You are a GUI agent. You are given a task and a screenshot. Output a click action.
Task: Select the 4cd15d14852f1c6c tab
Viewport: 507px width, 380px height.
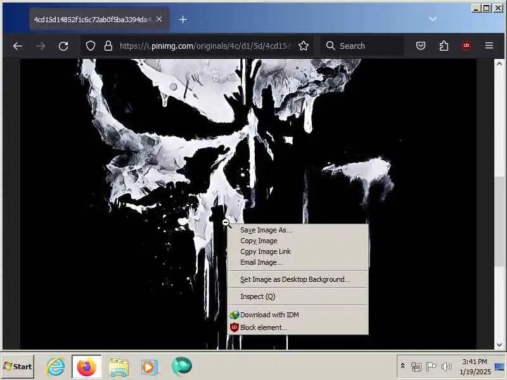coord(99,20)
